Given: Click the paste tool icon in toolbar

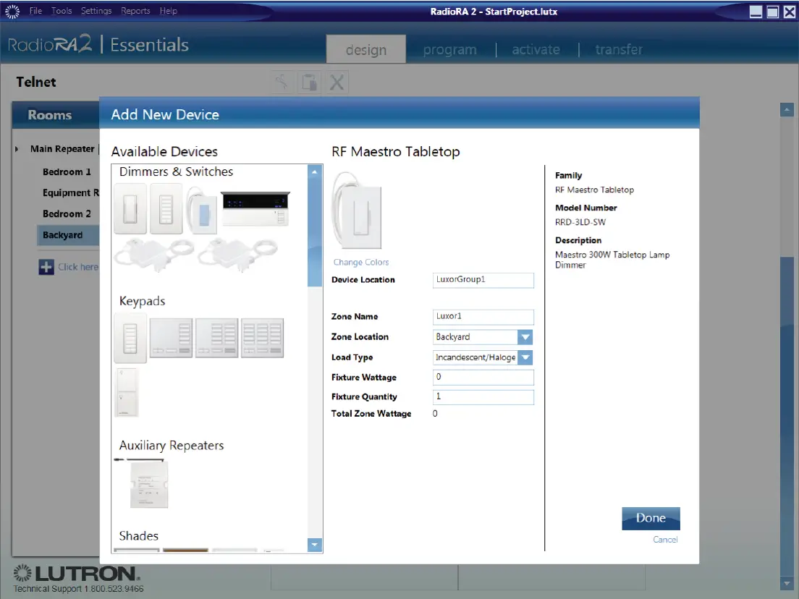Looking at the screenshot, I should click(309, 82).
